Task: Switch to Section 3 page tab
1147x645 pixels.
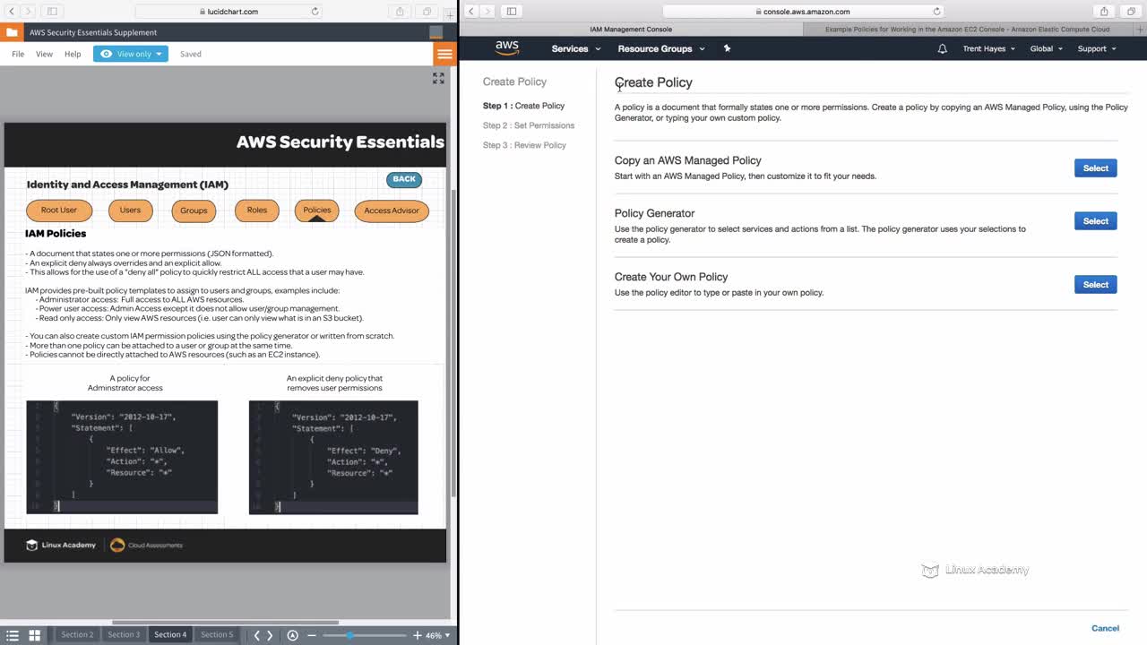Action: (124, 635)
